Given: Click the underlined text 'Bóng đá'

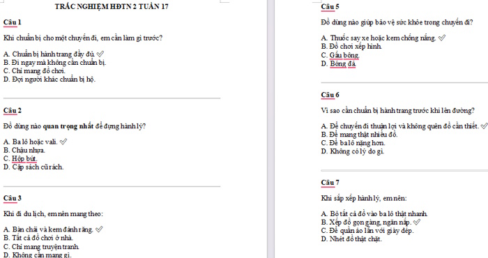Looking at the screenshot, I should (343, 63).
